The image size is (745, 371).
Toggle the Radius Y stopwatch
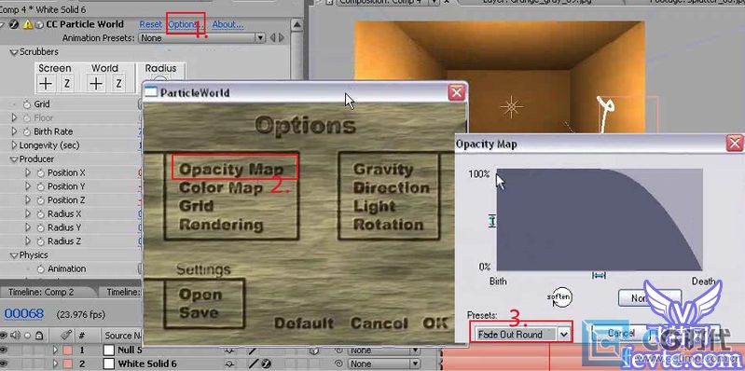[x=40, y=227]
